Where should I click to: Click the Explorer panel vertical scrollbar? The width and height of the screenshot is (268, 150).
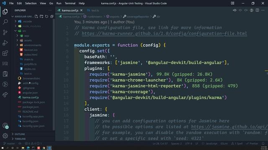pos(54,74)
